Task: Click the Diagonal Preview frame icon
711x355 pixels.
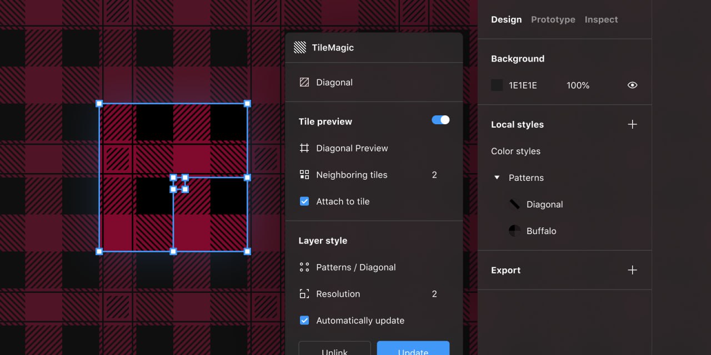Action: point(304,148)
